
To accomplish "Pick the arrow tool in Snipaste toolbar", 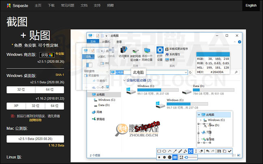I will [175, 151].
